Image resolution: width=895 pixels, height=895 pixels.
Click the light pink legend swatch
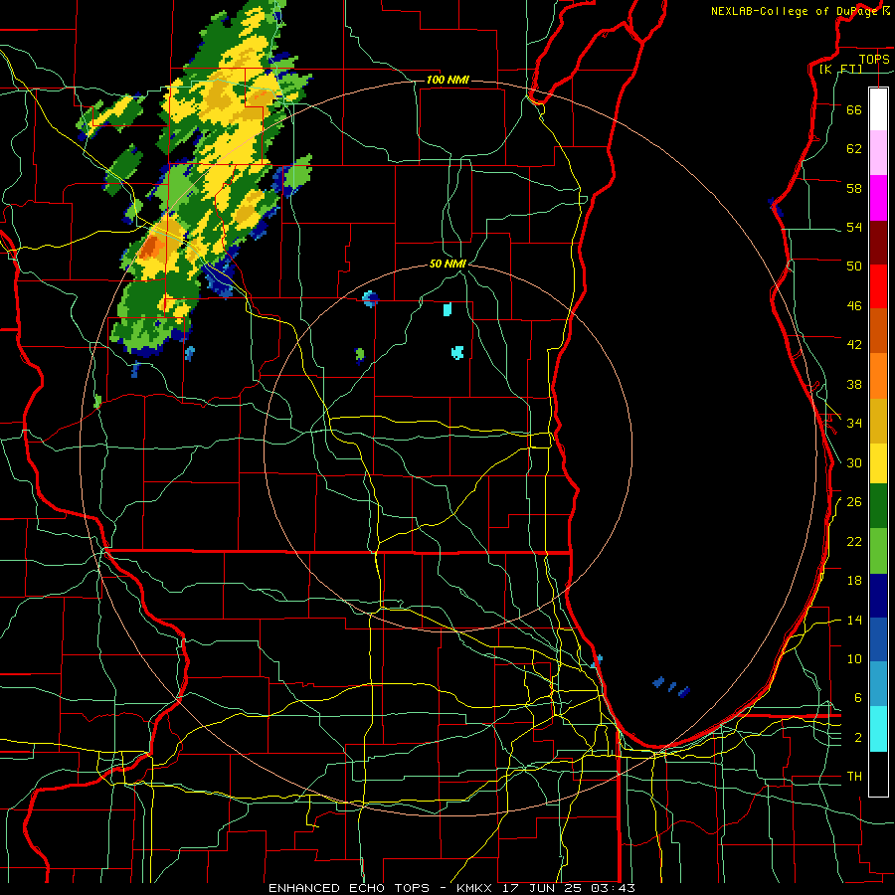(878, 152)
